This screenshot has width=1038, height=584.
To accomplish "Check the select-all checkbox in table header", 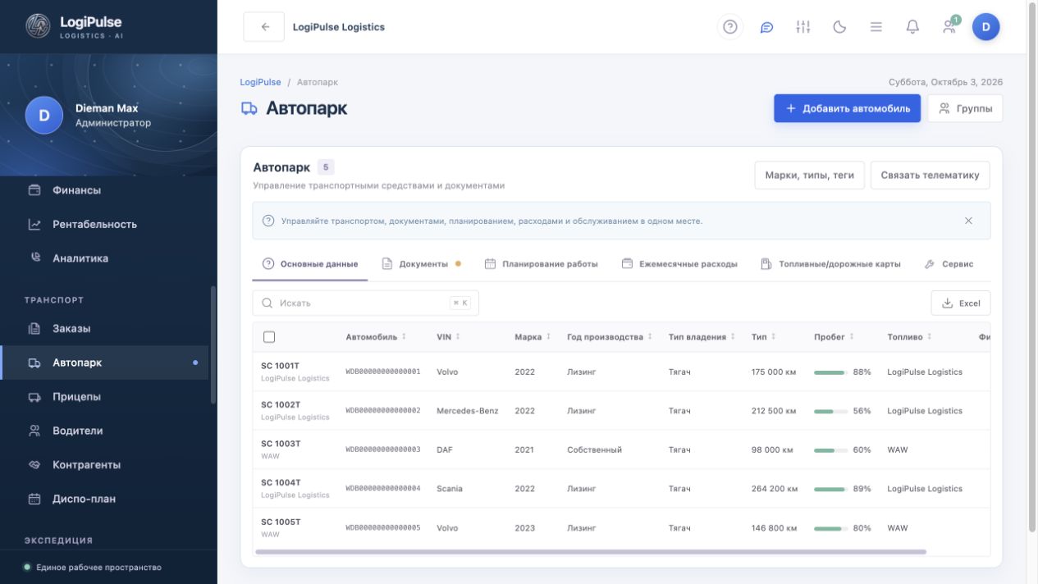I will pos(269,337).
